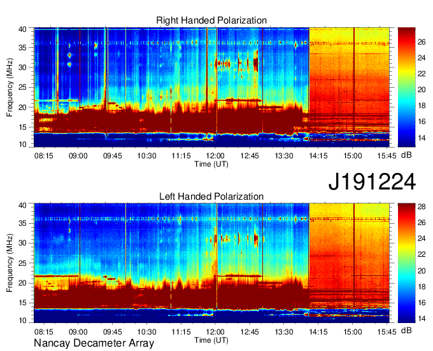This screenshot has width=433, height=351.
Task: Click the 40 MHz tick on Left Handed frequency axis
Action: coord(22,205)
